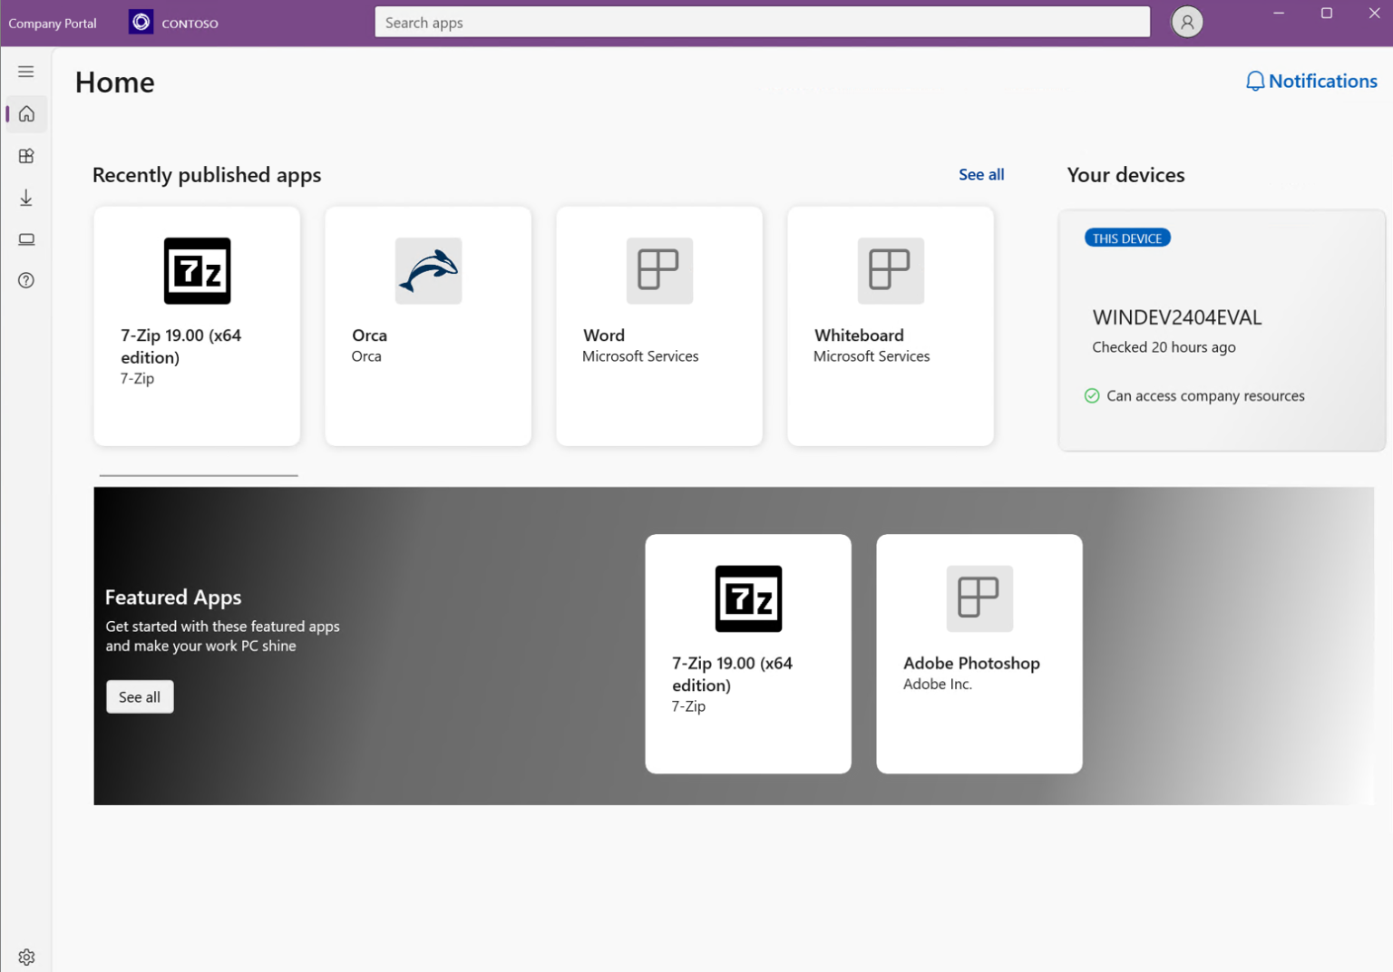The width and height of the screenshot is (1393, 972).
Task: Click See all in Featured Apps banner
Action: (139, 696)
